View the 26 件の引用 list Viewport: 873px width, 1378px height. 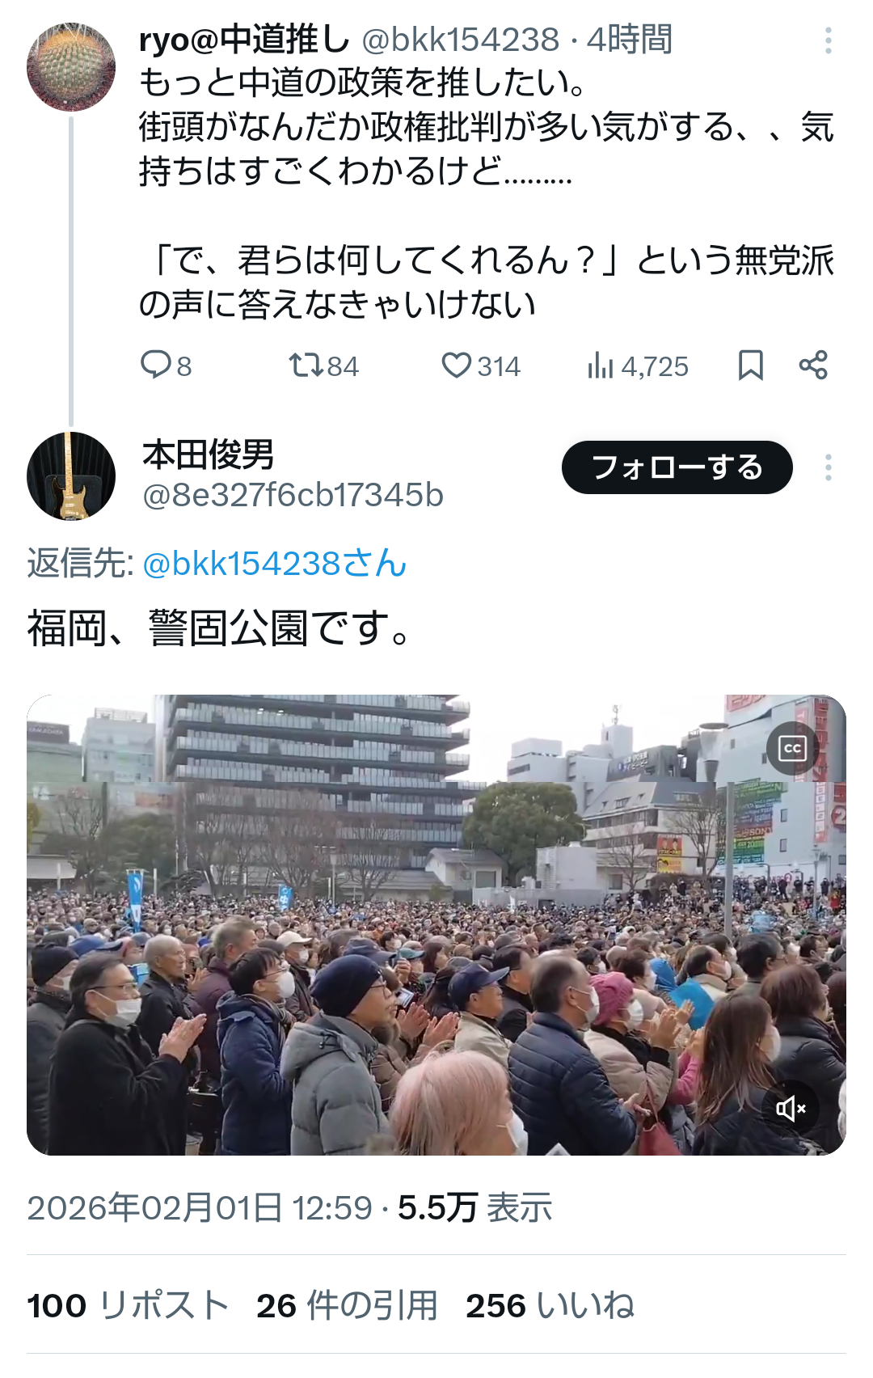coord(347,1305)
